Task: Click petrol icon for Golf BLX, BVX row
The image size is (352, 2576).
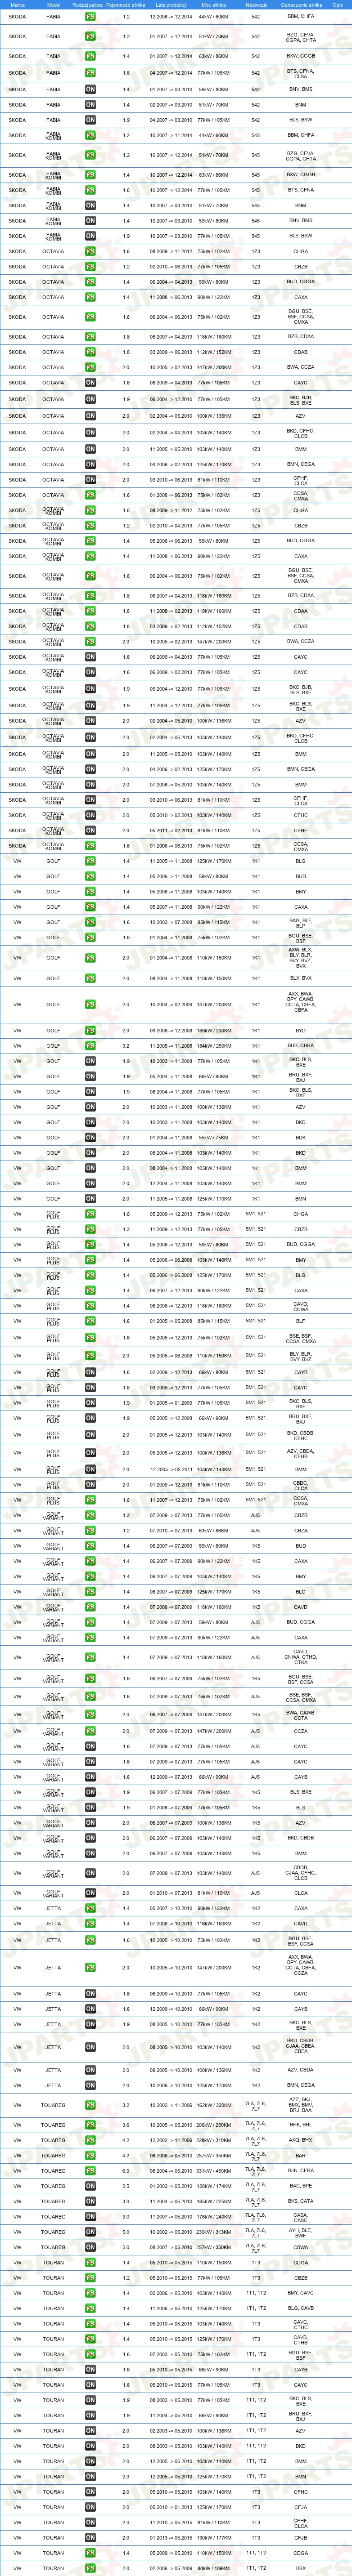Action: 90,978
